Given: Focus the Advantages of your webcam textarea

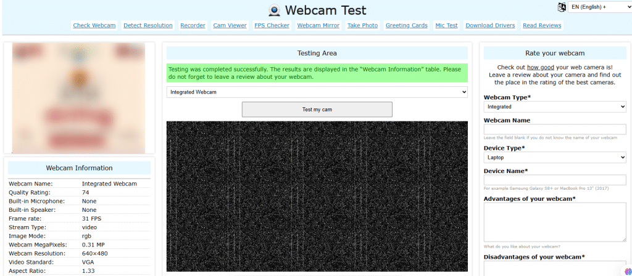Looking at the screenshot, I should pos(555,222).
